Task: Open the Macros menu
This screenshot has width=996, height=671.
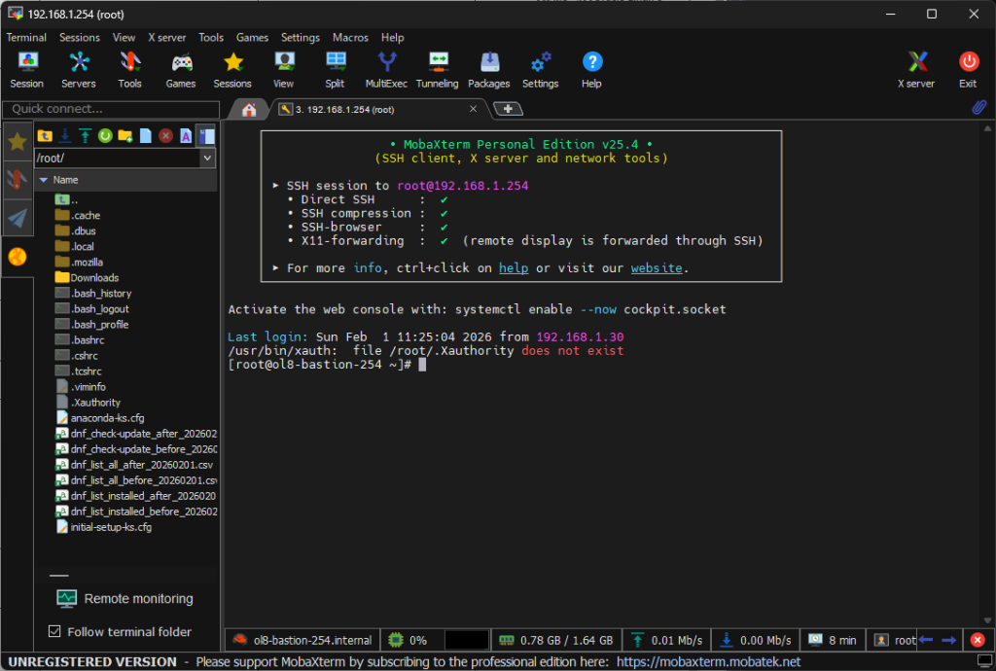Action: pyautogui.click(x=350, y=38)
